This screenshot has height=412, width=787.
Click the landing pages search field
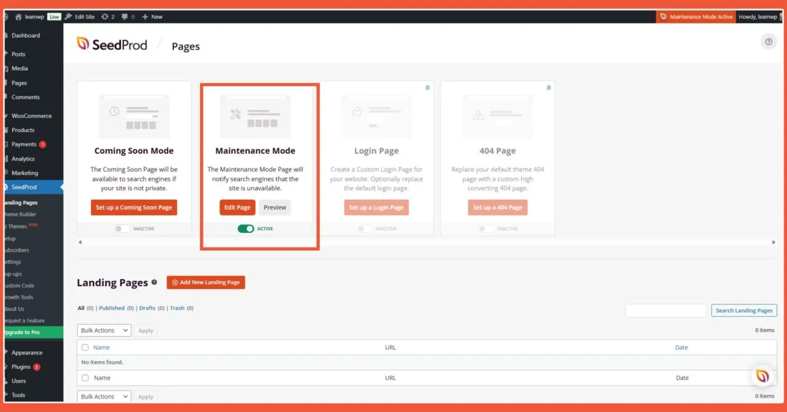point(665,311)
